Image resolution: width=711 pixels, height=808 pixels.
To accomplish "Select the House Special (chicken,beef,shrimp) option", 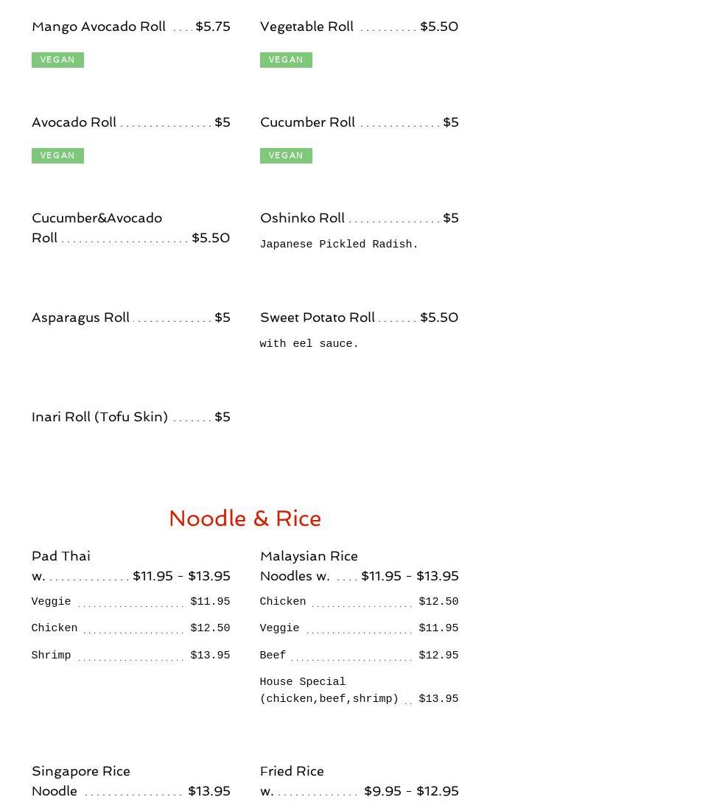I will coord(329,691).
